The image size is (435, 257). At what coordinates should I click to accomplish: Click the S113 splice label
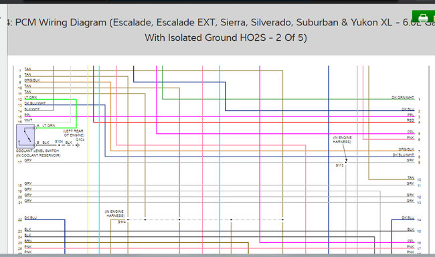click(x=339, y=165)
